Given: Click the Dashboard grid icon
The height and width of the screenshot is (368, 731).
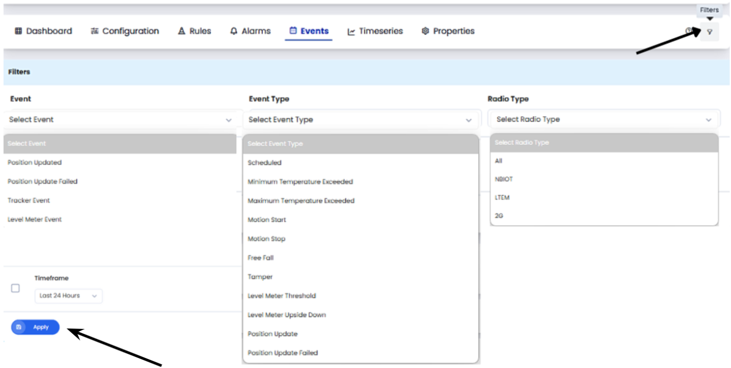Looking at the screenshot, I should tap(18, 31).
